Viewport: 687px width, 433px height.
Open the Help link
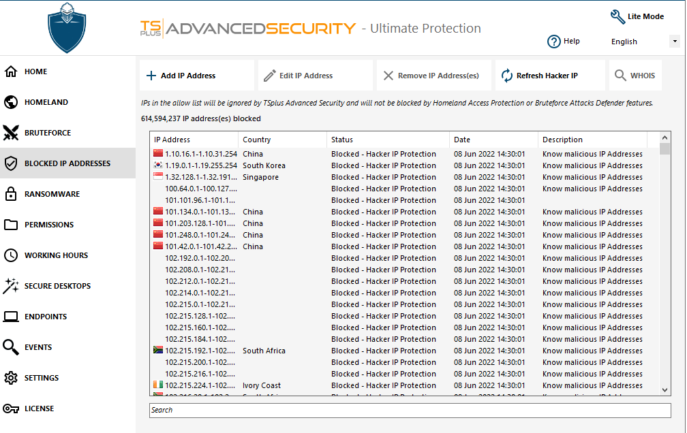564,42
